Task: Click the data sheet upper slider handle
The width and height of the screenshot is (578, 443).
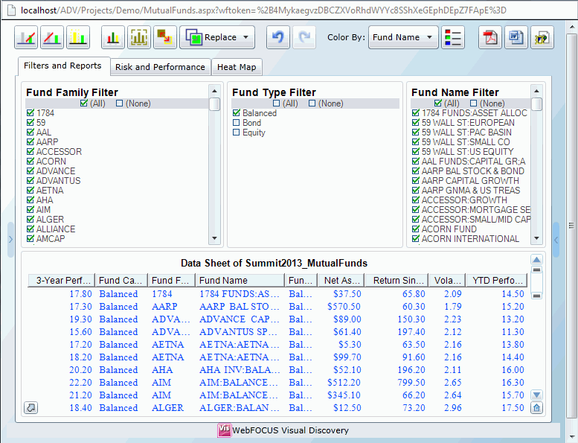Action: [x=537, y=270]
